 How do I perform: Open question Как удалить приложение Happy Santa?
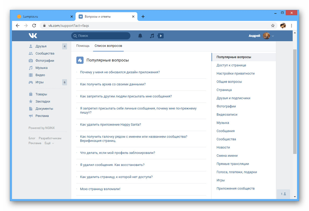point(110,125)
